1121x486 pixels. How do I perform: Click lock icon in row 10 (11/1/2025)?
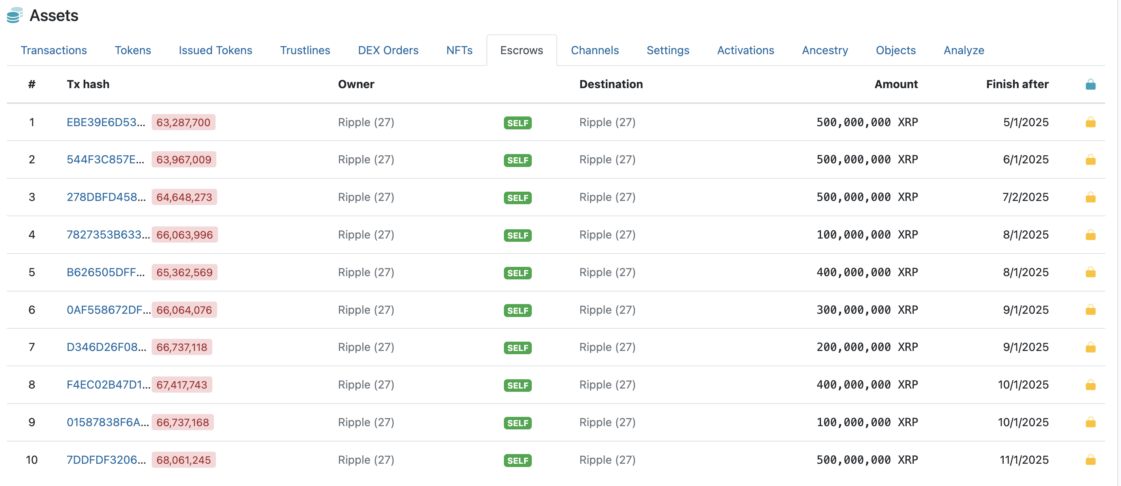click(x=1090, y=460)
